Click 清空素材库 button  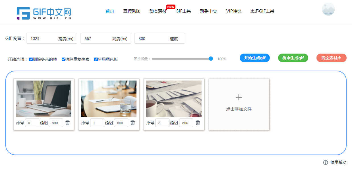(332, 58)
